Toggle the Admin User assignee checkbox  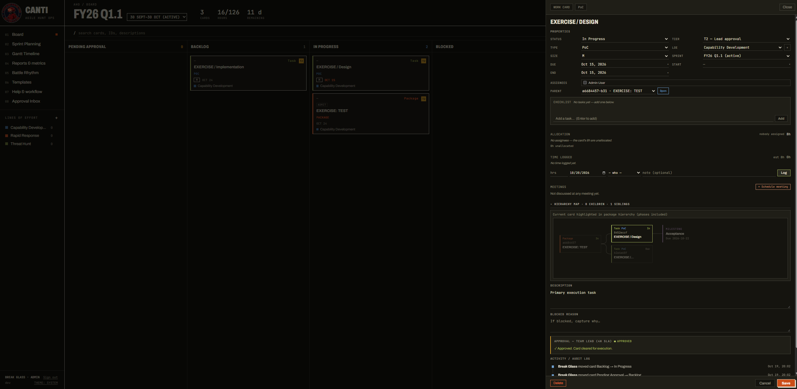point(585,83)
